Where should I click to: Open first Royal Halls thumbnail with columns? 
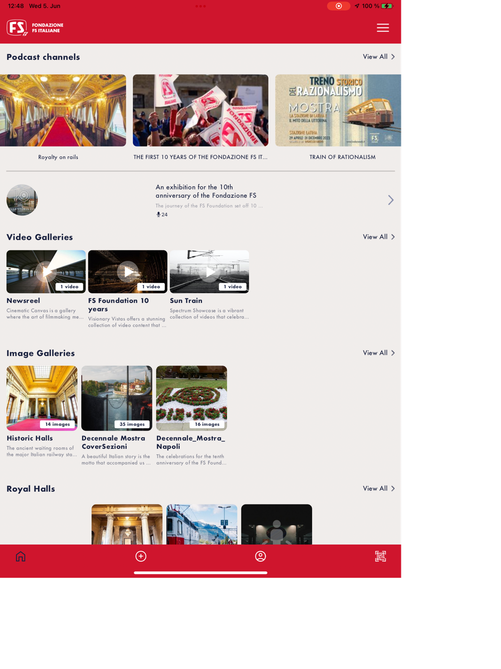pyautogui.click(x=127, y=525)
